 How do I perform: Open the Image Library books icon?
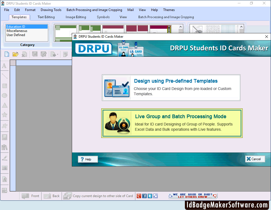coord(4,148)
